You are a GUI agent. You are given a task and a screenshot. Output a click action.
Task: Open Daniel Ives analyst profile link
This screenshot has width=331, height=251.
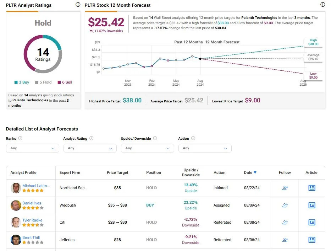point(32,203)
